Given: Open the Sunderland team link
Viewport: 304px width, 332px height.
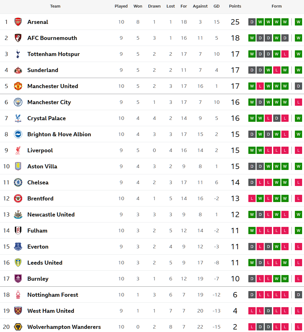Looking at the screenshot, I should pyautogui.click(x=43, y=70).
